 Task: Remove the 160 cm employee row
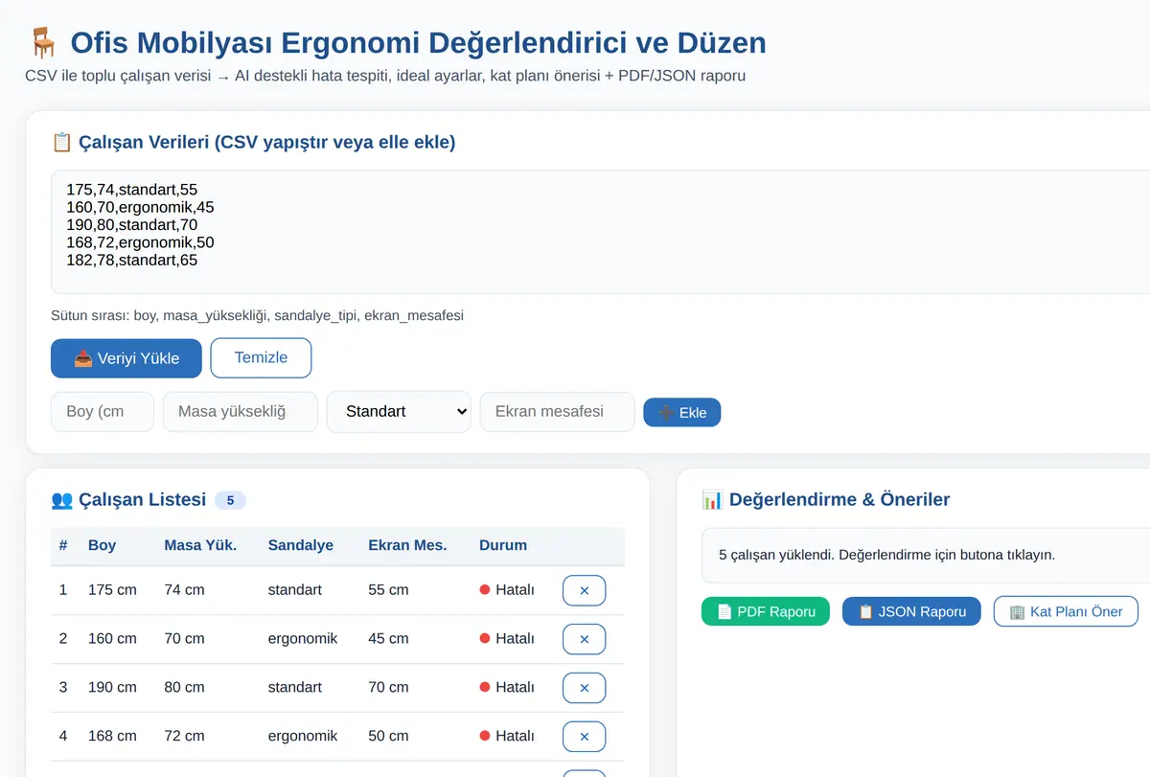[584, 639]
